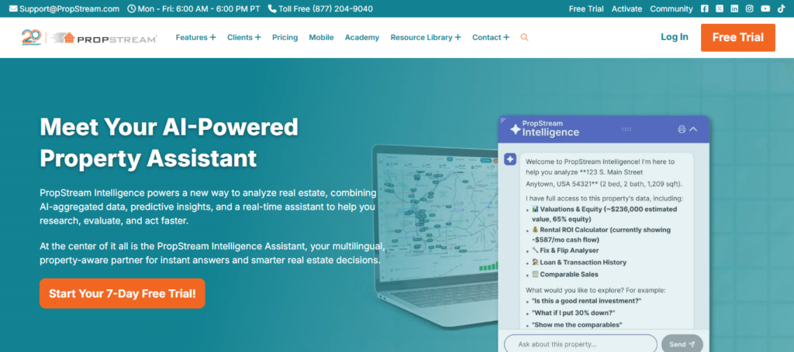Click the Toll Free (877) 204-9040 number
The height and width of the screenshot is (352, 794).
(x=326, y=9)
